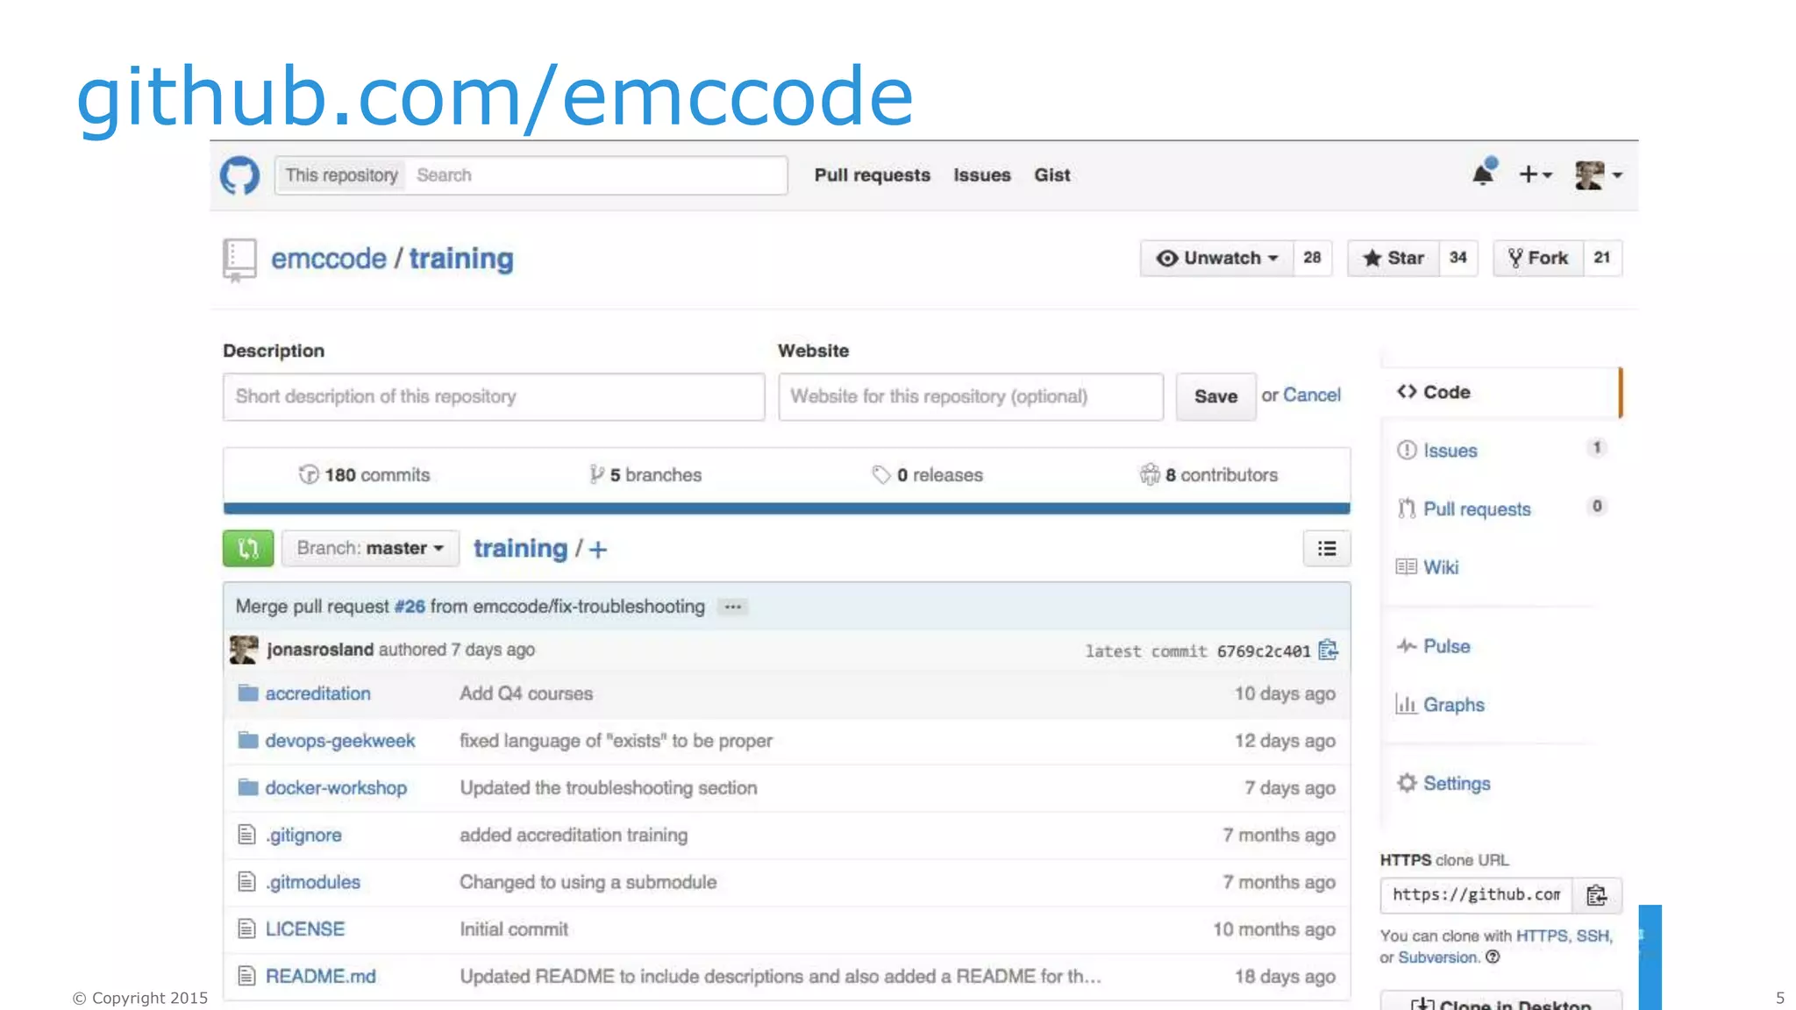Image resolution: width=1796 pixels, height=1010 pixels.
Task: Switch clone URL to SSH
Action: click(x=1593, y=935)
